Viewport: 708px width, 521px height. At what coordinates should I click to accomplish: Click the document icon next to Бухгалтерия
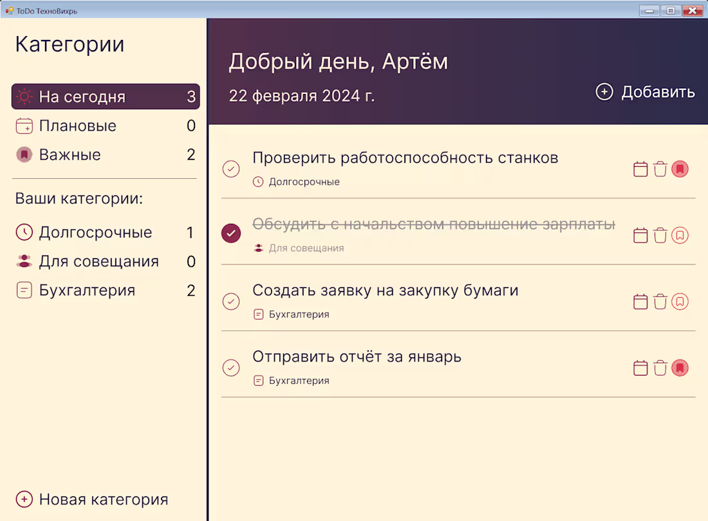(24, 290)
